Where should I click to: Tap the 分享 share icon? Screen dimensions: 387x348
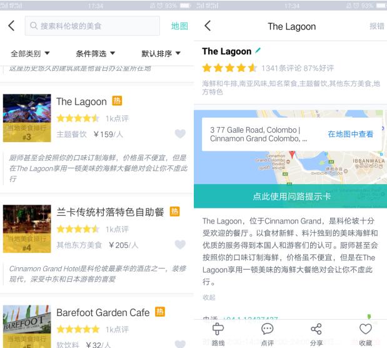[316, 335]
